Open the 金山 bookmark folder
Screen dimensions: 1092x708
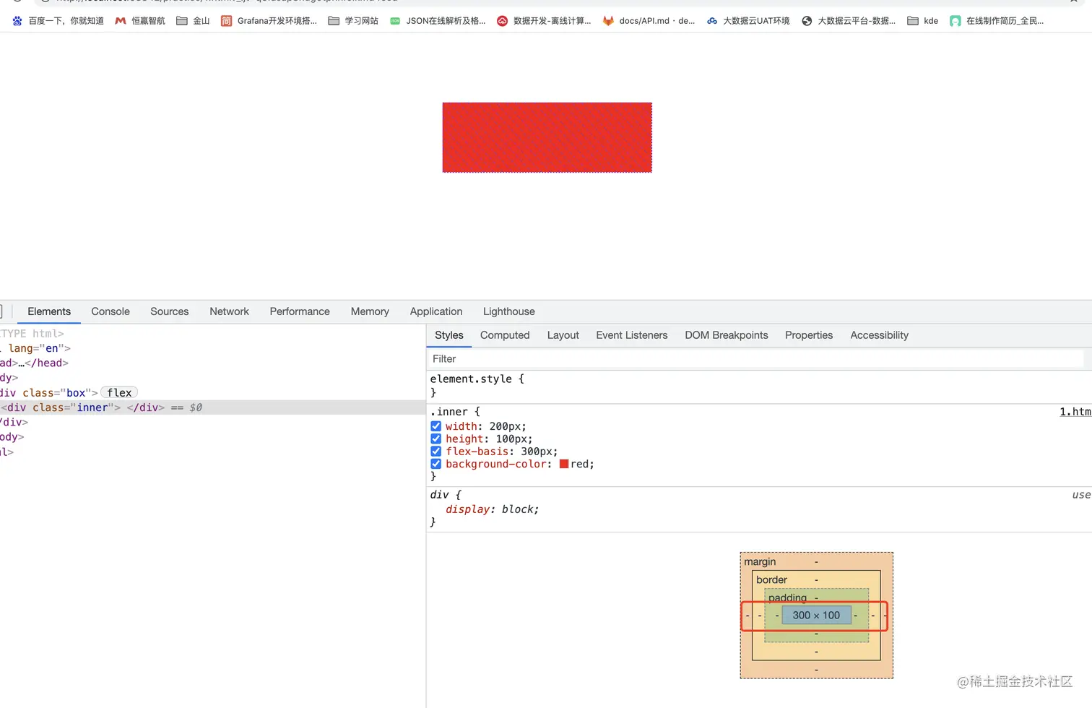[x=193, y=21]
